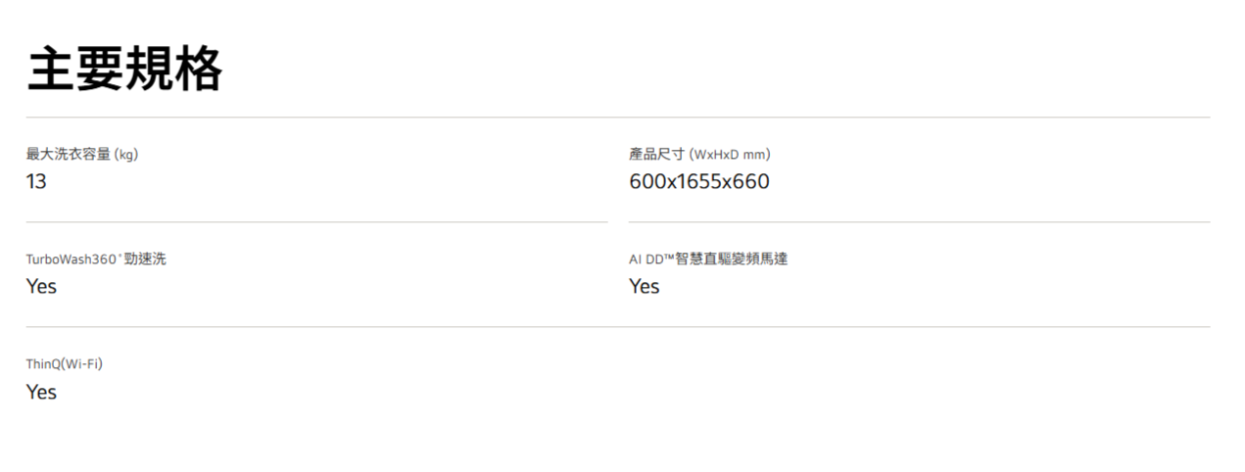Select the 最大洗衣容量 label text
This screenshot has height=472, width=1245.
point(69,154)
